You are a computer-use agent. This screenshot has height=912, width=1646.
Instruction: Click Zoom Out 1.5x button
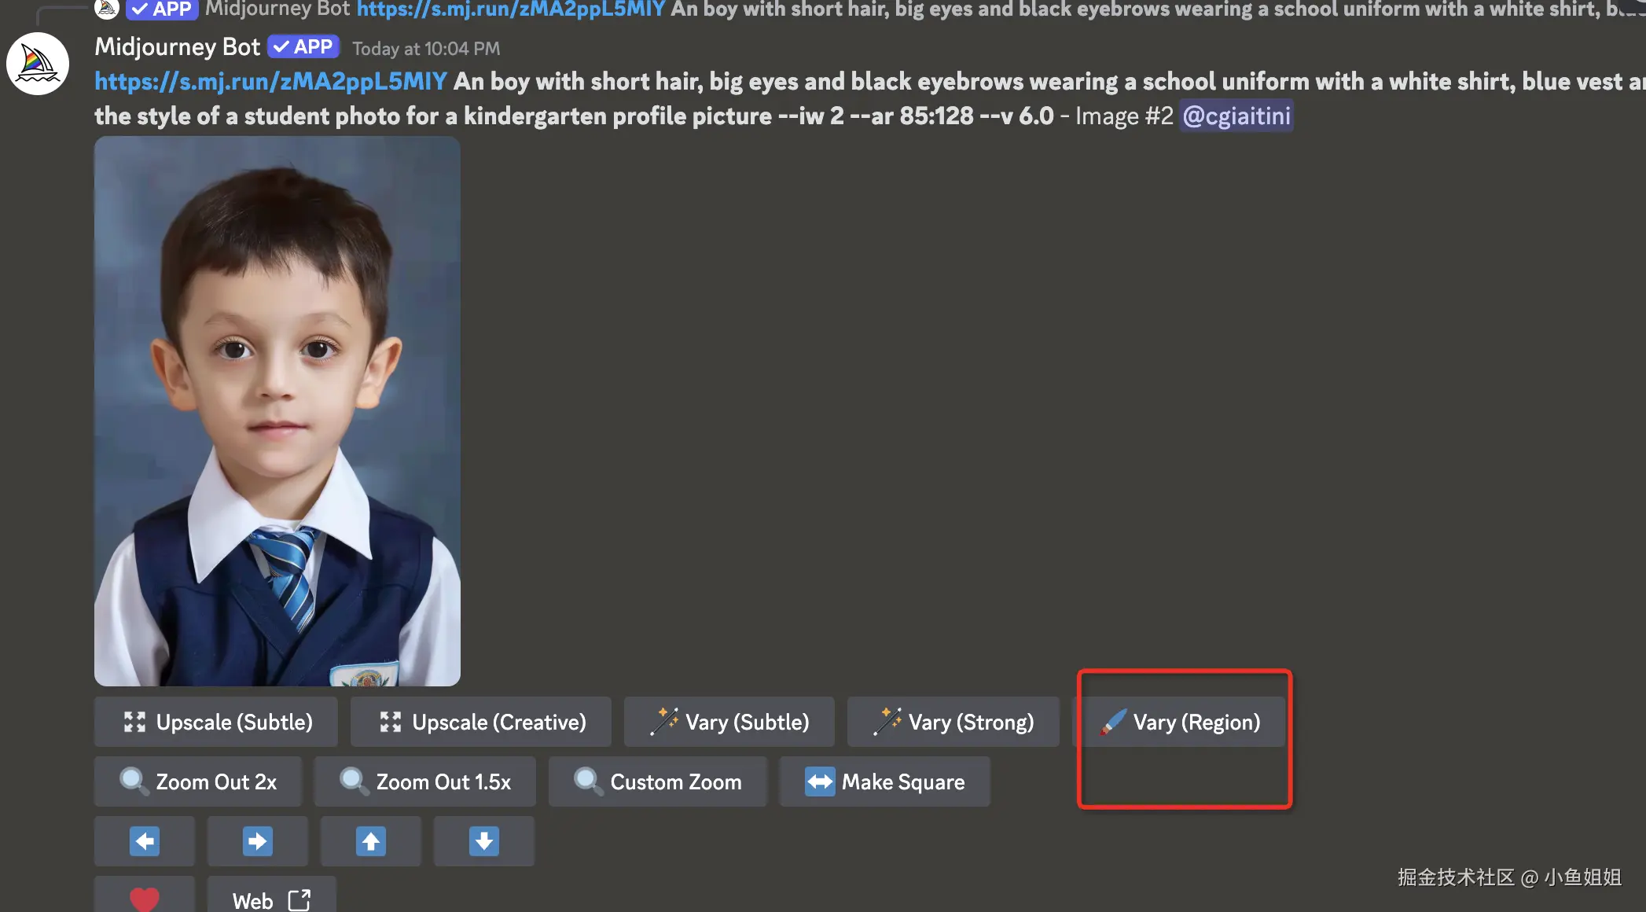425,781
